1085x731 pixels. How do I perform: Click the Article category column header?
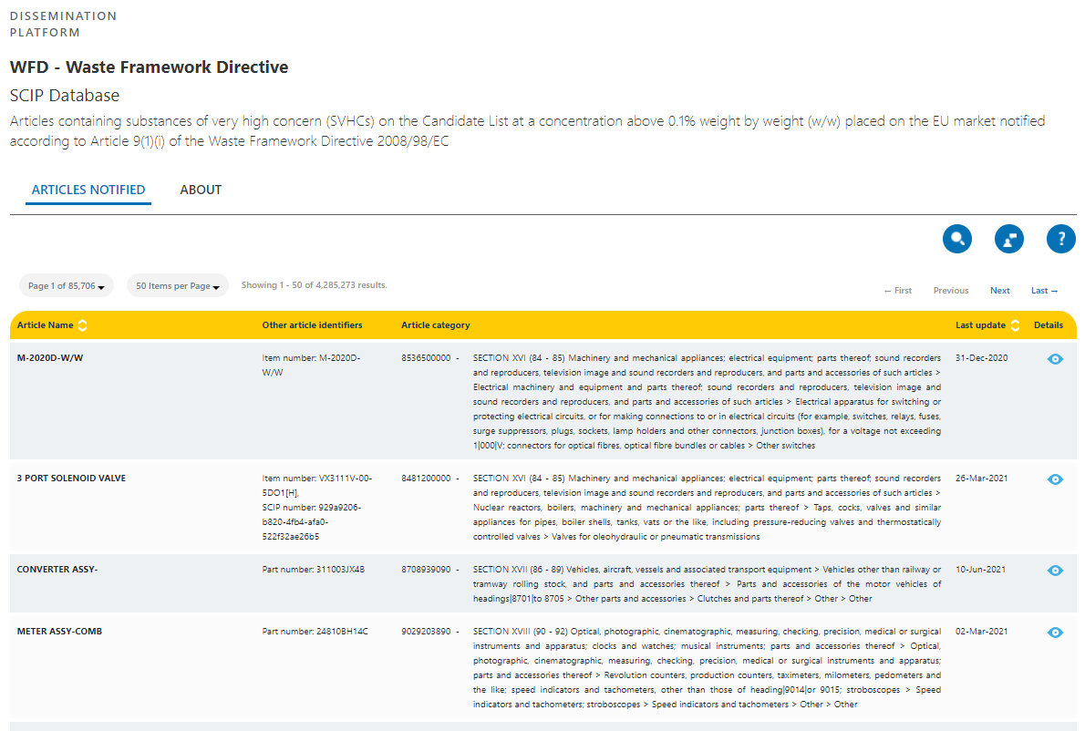pyautogui.click(x=436, y=325)
